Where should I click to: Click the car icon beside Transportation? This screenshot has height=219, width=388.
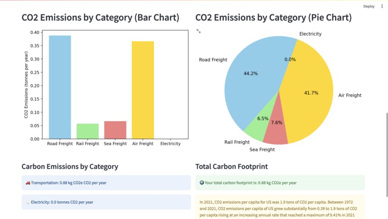coord(28,183)
